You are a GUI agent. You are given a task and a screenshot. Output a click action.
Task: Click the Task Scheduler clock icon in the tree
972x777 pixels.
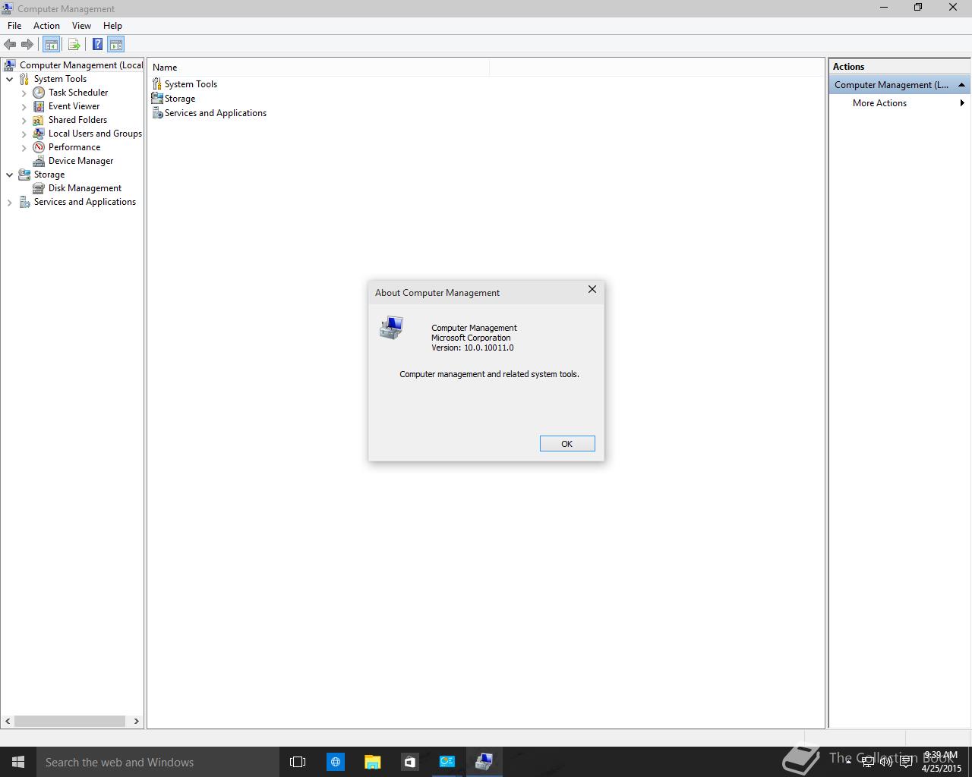click(39, 93)
